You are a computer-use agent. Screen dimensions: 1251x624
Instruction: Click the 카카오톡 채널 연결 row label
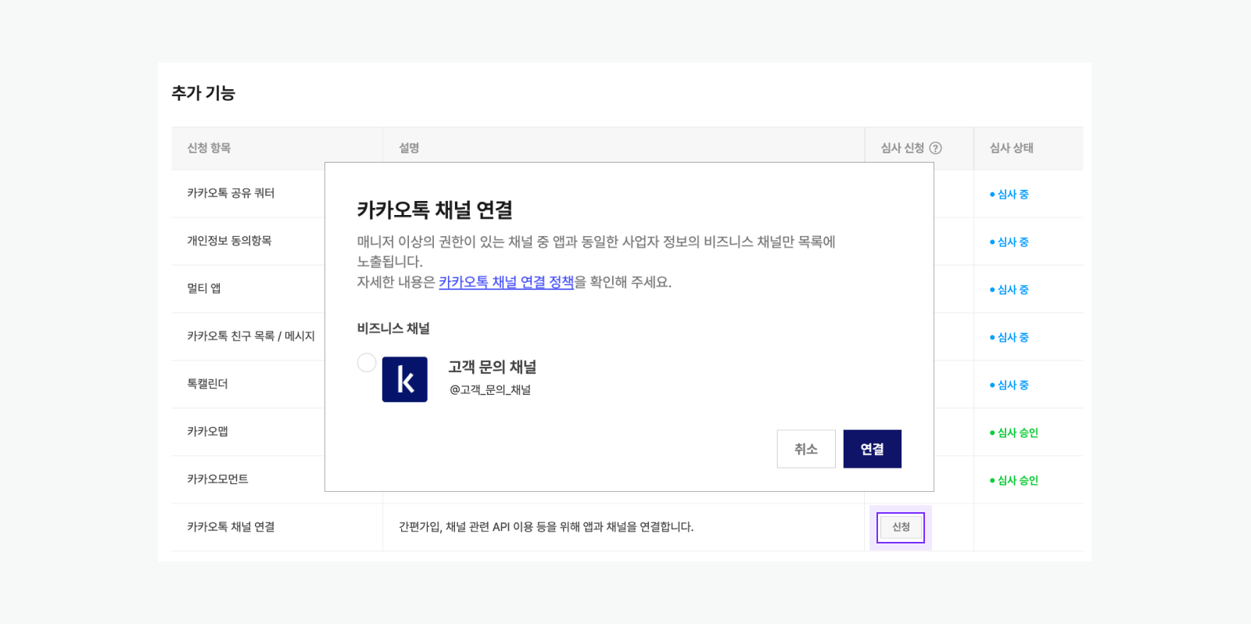[x=231, y=527]
